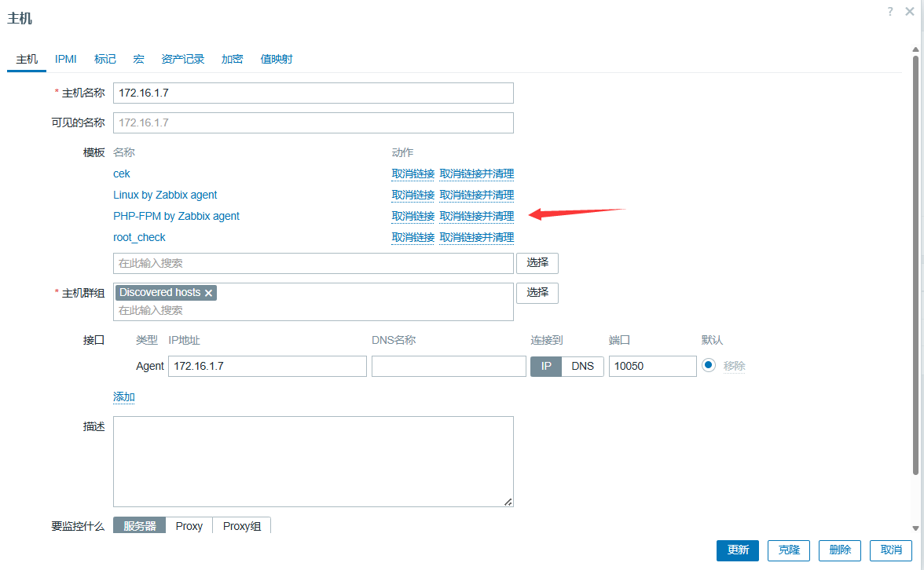Image resolution: width=924 pixels, height=570 pixels.
Task: Click the scrollbar down arrow
Action: 915,529
